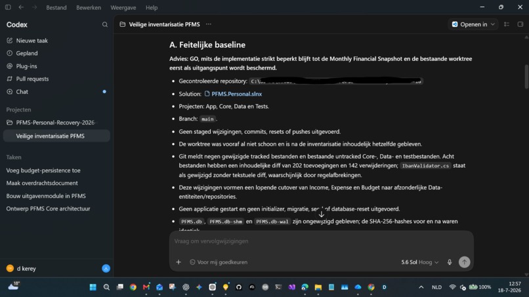The width and height of the screenshot is (529, 297).
Task: Click the blue download update icon
Action: [x=106, y=268]
